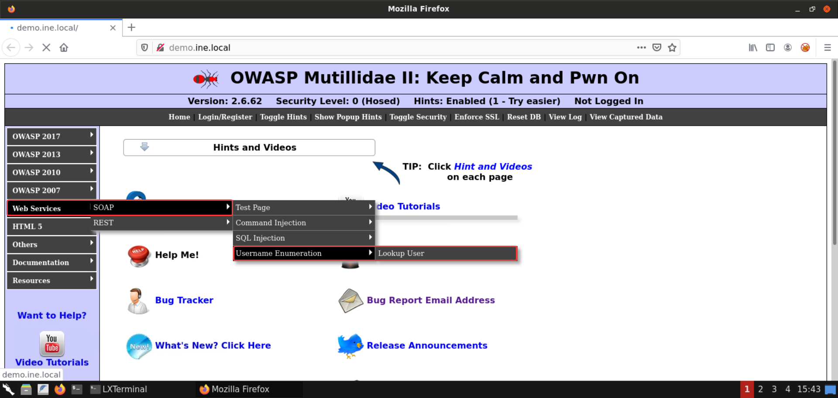Viewport: 838px width, 398px height.
Task: Click the red Help Me button icon
Action: click(139, 255)
